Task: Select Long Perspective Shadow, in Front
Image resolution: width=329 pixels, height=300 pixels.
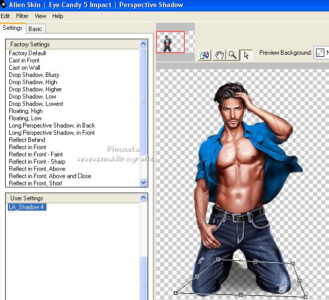Action: point(52,133)
